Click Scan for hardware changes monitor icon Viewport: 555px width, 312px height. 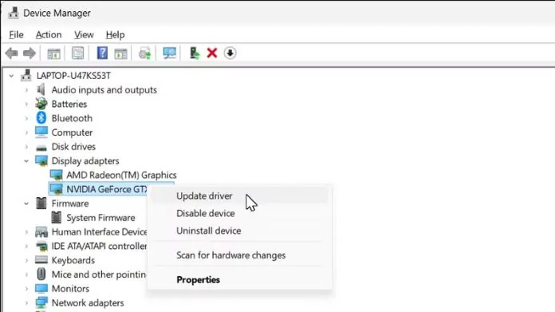[170, 53]
